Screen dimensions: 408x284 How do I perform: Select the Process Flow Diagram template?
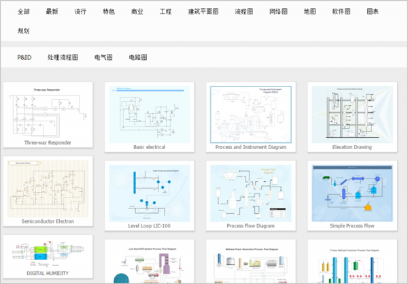tap(251, 193)
